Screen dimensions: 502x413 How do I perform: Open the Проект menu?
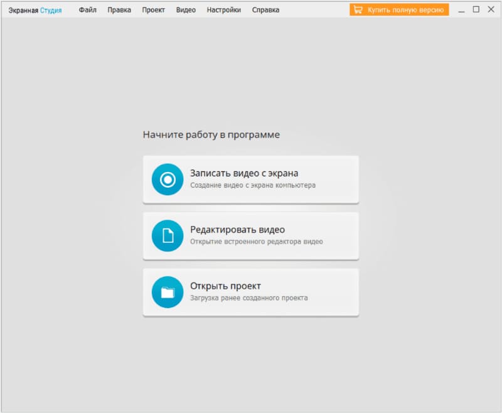(153, 10)
